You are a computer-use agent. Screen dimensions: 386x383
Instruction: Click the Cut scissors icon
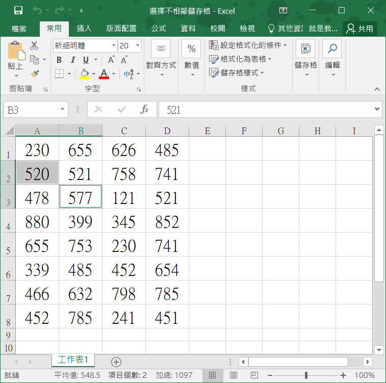point(34,46)
